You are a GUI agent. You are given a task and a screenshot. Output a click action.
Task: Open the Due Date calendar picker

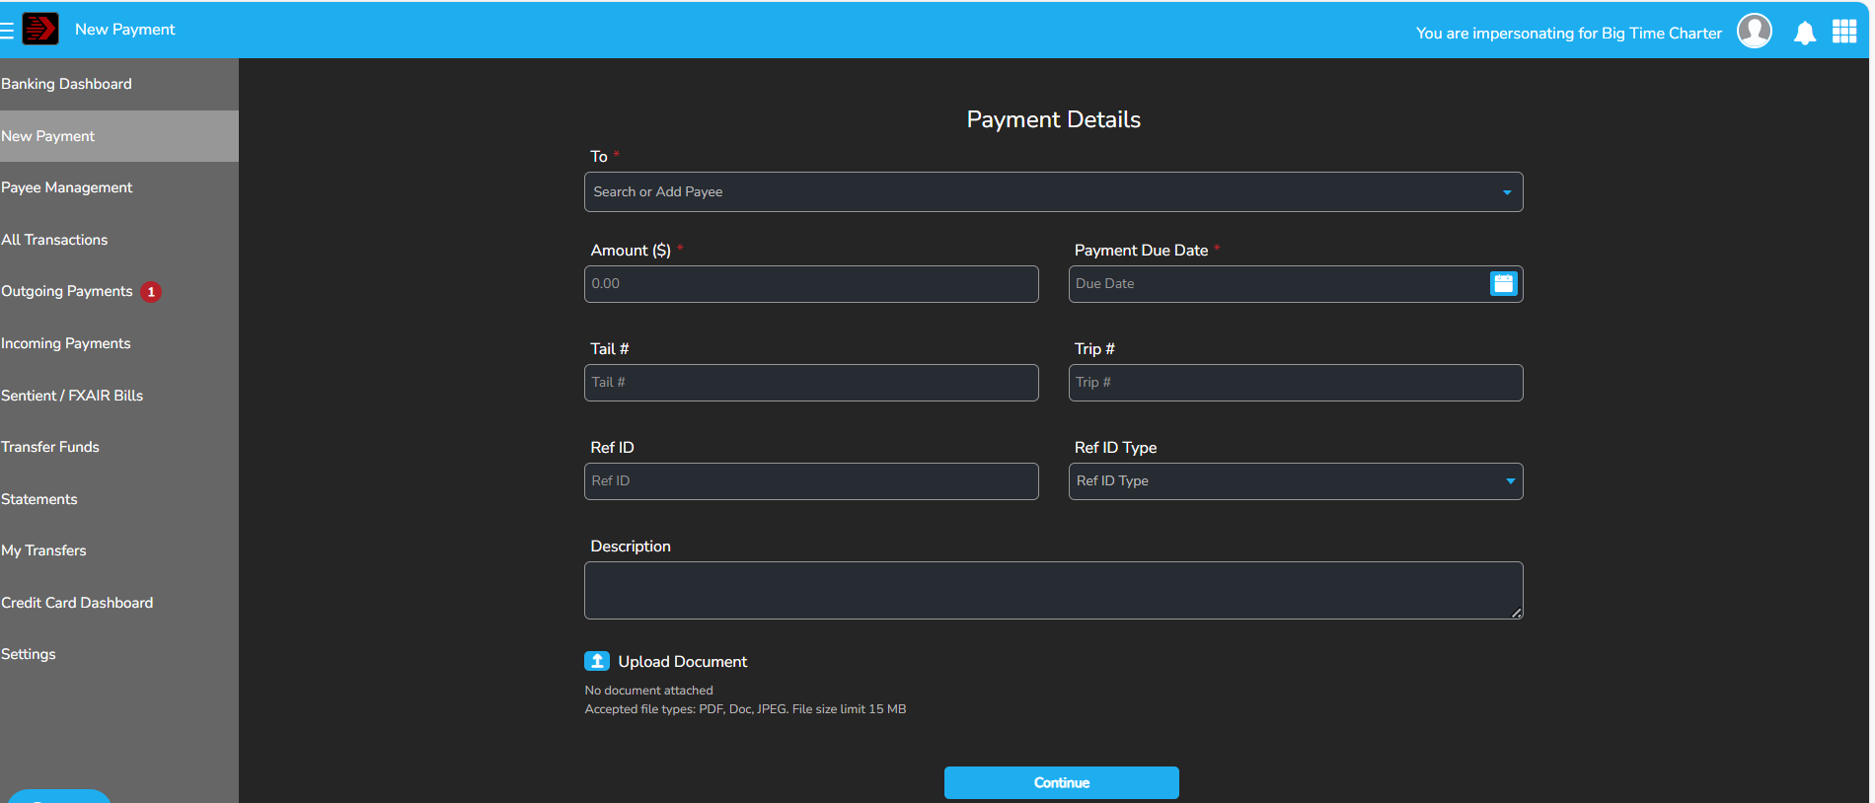coord(1503,284)
